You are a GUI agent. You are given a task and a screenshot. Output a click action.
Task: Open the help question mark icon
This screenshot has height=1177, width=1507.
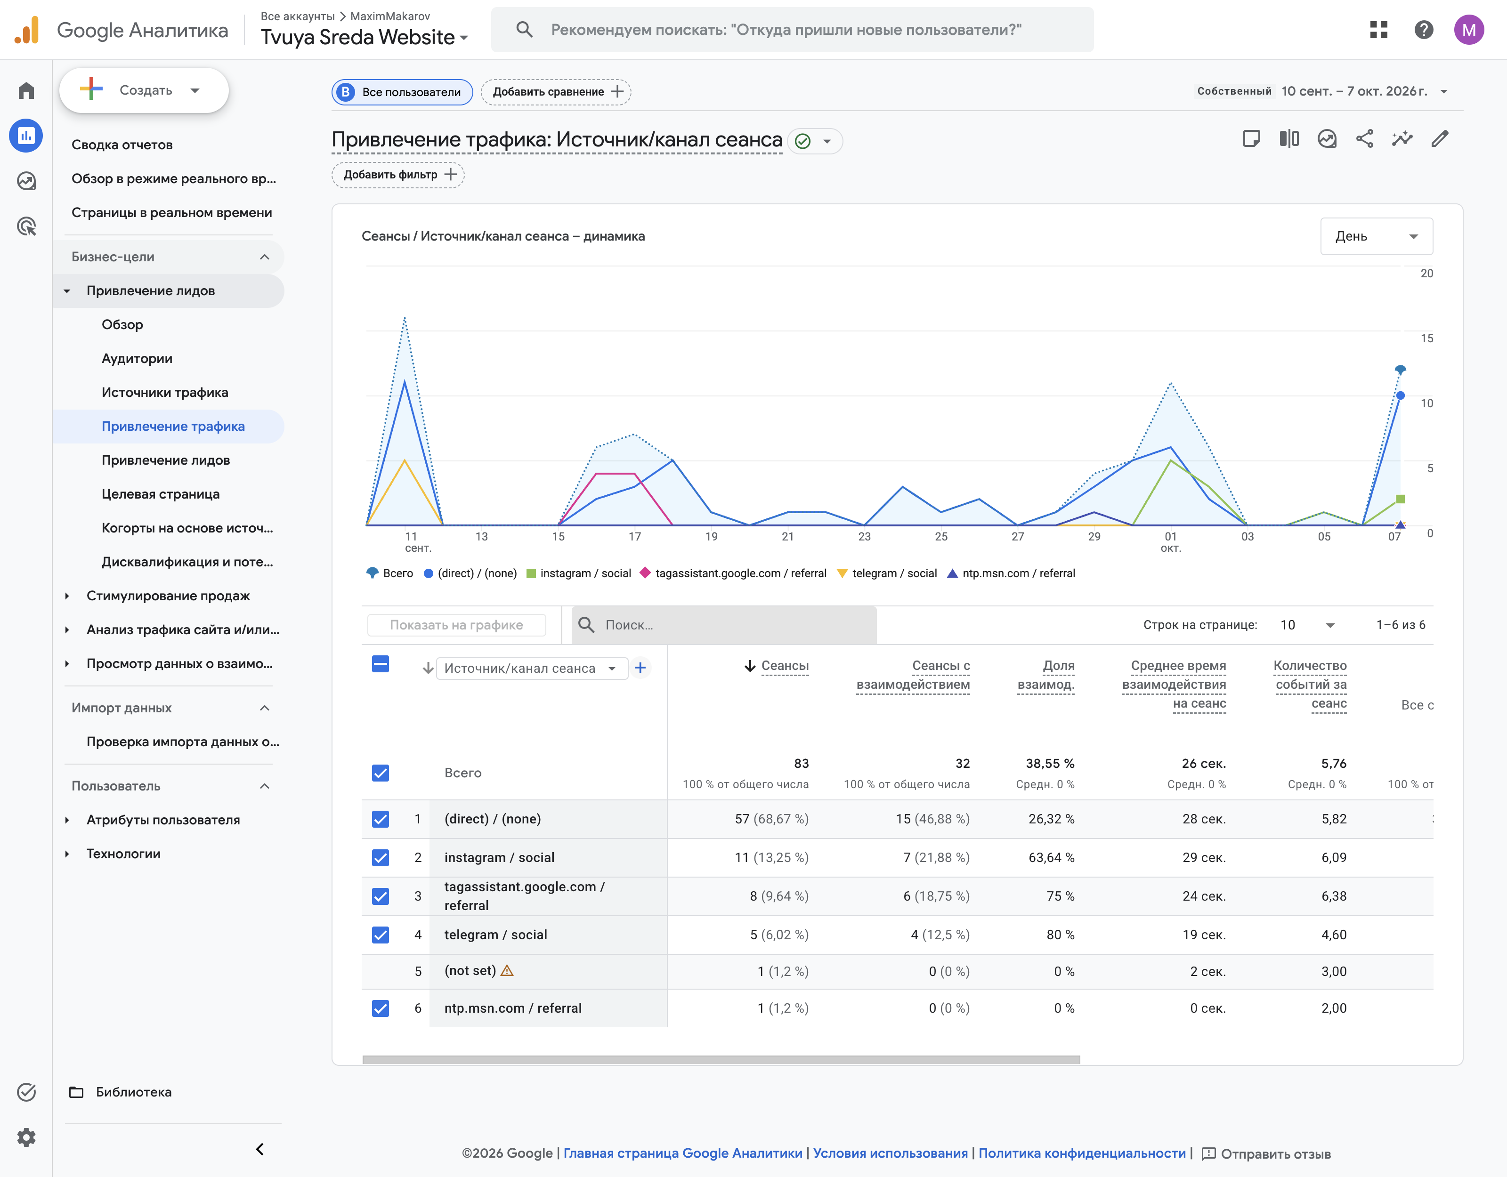1424,30
